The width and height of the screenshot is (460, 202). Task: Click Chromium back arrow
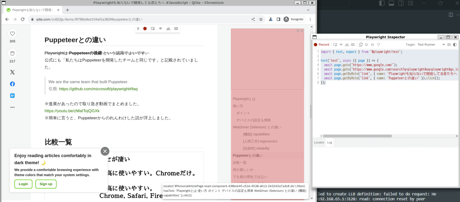(7, 19)
